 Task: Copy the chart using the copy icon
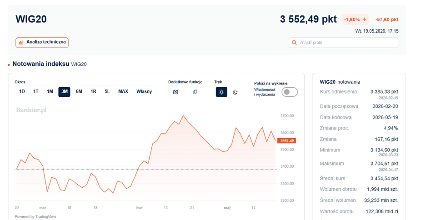pyautogui.click(x=195, y=92)
